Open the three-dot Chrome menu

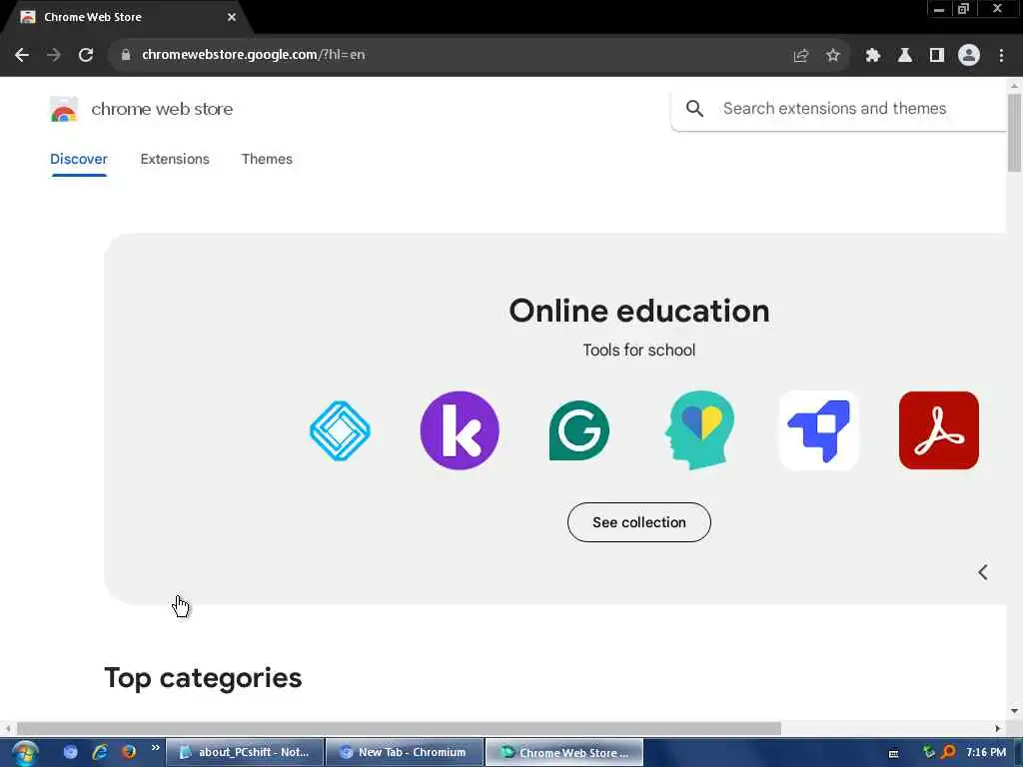point(1001,56)
